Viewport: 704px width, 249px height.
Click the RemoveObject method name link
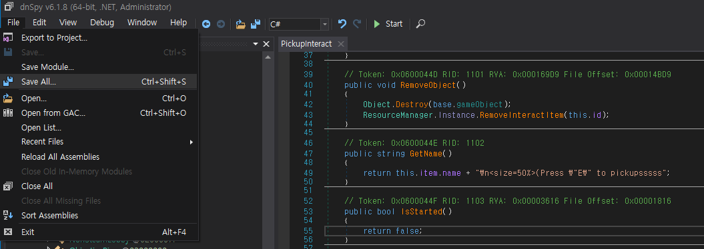coord(428,85)
